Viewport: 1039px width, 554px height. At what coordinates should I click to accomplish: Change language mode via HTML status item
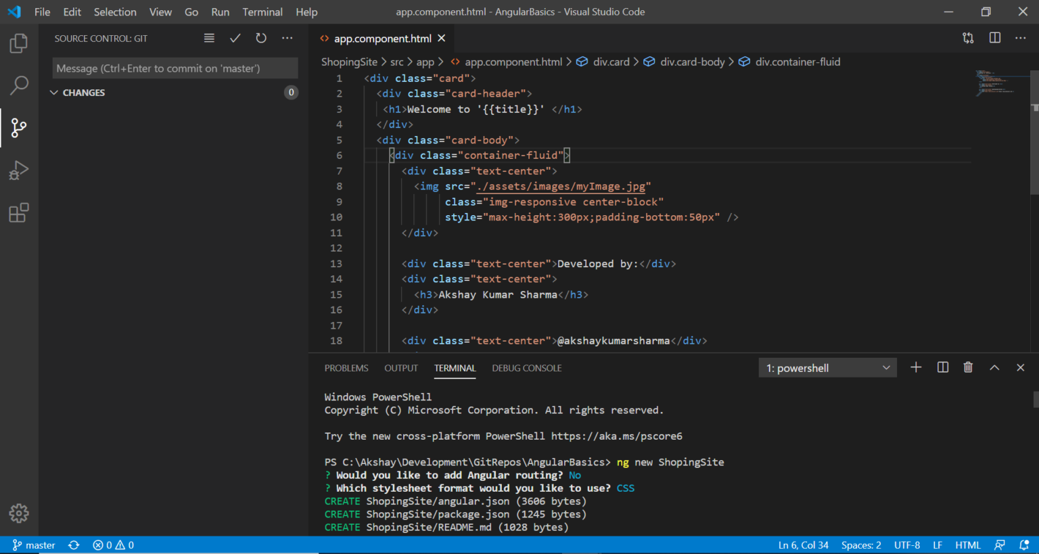tap(968, 545)
